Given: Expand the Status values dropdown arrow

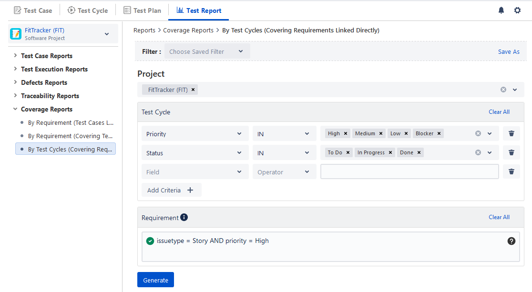Looking at the screenshot, I should click(490, 152).
